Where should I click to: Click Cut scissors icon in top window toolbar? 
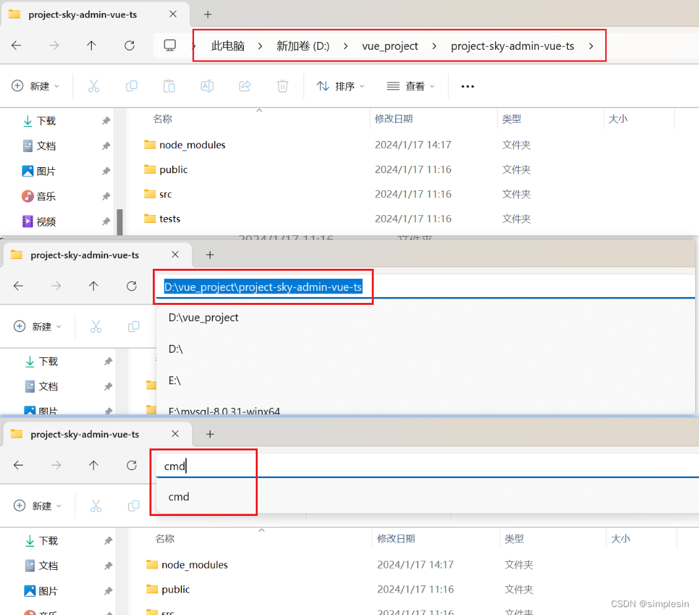[94, 86]
